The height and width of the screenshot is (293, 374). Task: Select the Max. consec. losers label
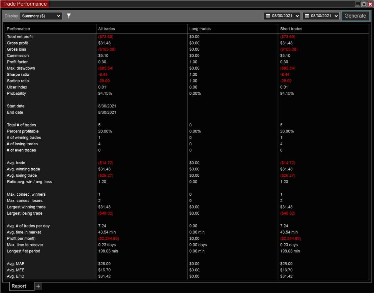click(x=25, y=201)
